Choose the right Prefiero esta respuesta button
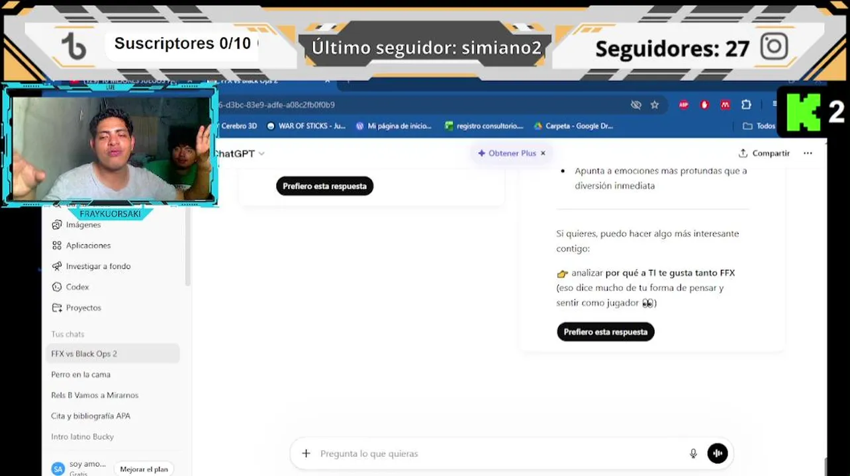Viewport: 850px width, 476px height. click(x=606, y=332)
